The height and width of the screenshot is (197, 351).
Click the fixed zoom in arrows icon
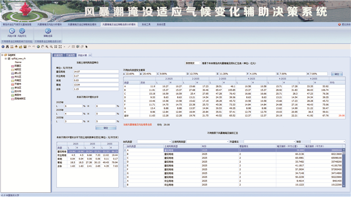[56, 47]
